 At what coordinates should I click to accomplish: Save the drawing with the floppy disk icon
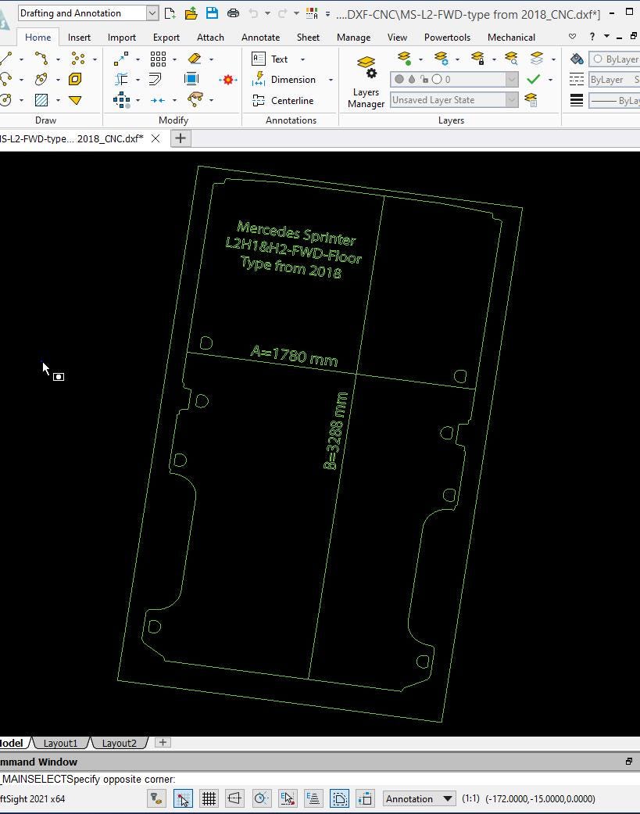(212, 13)
